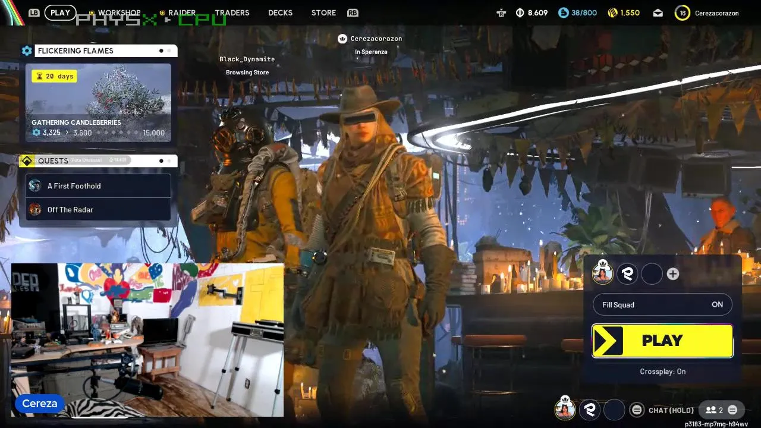The height and width of the screenshot is (428, 761).
Task: Open CHAT (HOLD)
Action: click(x=671, y=410)
